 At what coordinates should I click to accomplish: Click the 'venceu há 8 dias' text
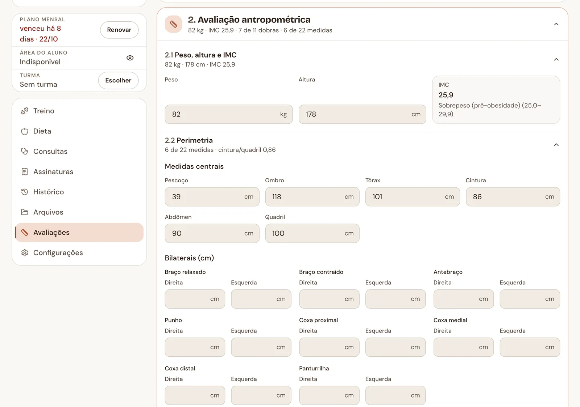[40, 34]
